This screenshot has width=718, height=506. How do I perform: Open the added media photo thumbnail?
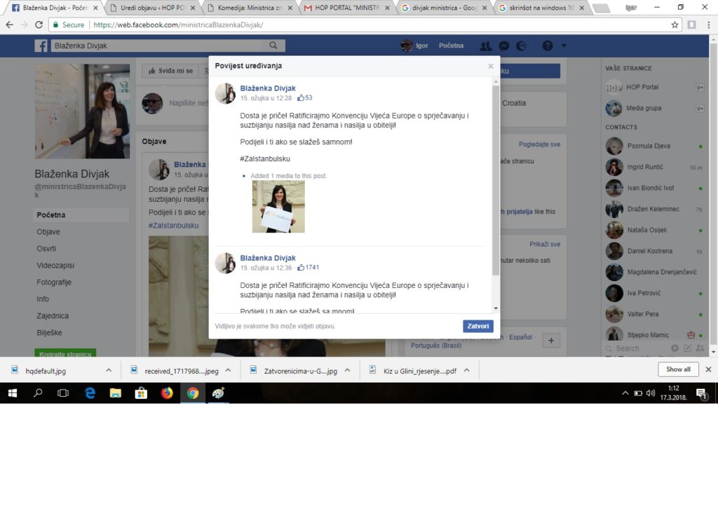278,206
